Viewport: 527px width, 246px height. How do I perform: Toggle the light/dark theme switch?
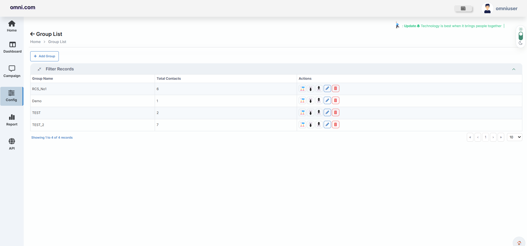pyautogui.click(x=521, y=36)
